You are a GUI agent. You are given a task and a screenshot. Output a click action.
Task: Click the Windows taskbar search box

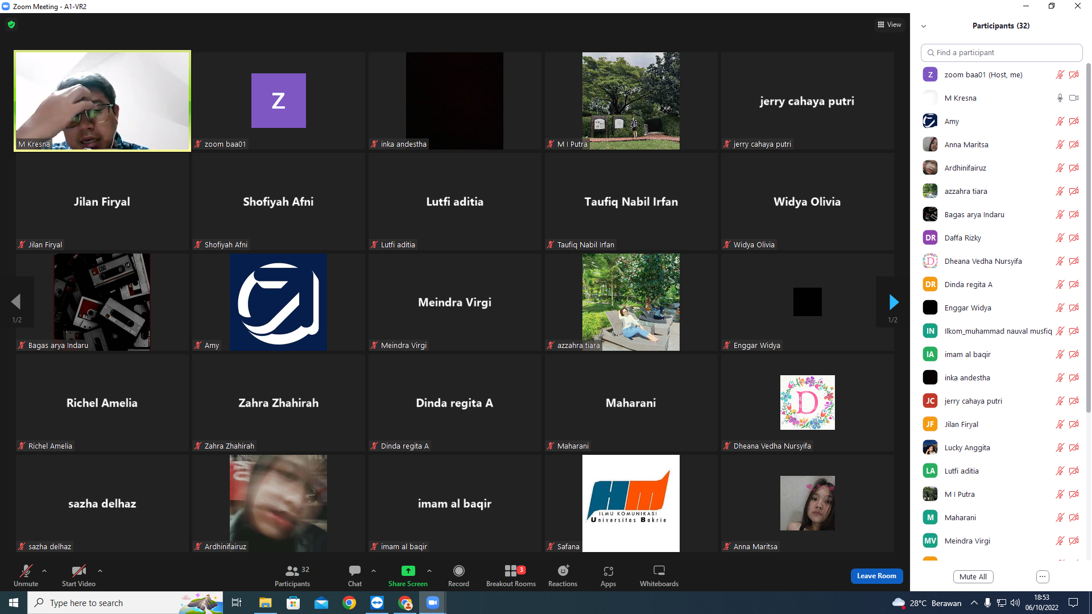click(125, 603)
